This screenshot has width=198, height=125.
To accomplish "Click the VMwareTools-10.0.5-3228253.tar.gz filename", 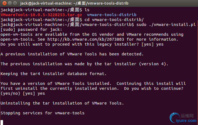I will [41, 15].
